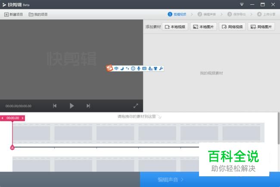The height and width of the screenshot is (187, 280).
Task: Add a 网络视频 online video
Action: pyautogui.click(x=232, y=27)
